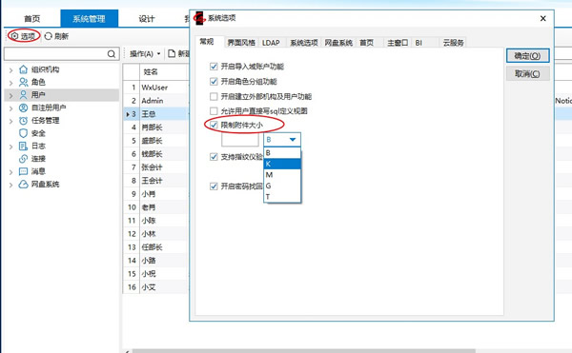This screenshot has height=353, width=572.
Task: Switch to the 设计 main tab
Action: tap(146, 19)
